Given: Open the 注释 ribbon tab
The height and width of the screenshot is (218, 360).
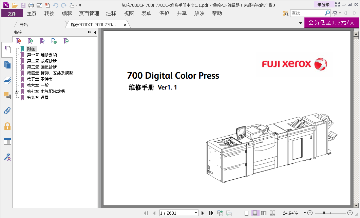Looking at the screenshot, I should (111, 14).
